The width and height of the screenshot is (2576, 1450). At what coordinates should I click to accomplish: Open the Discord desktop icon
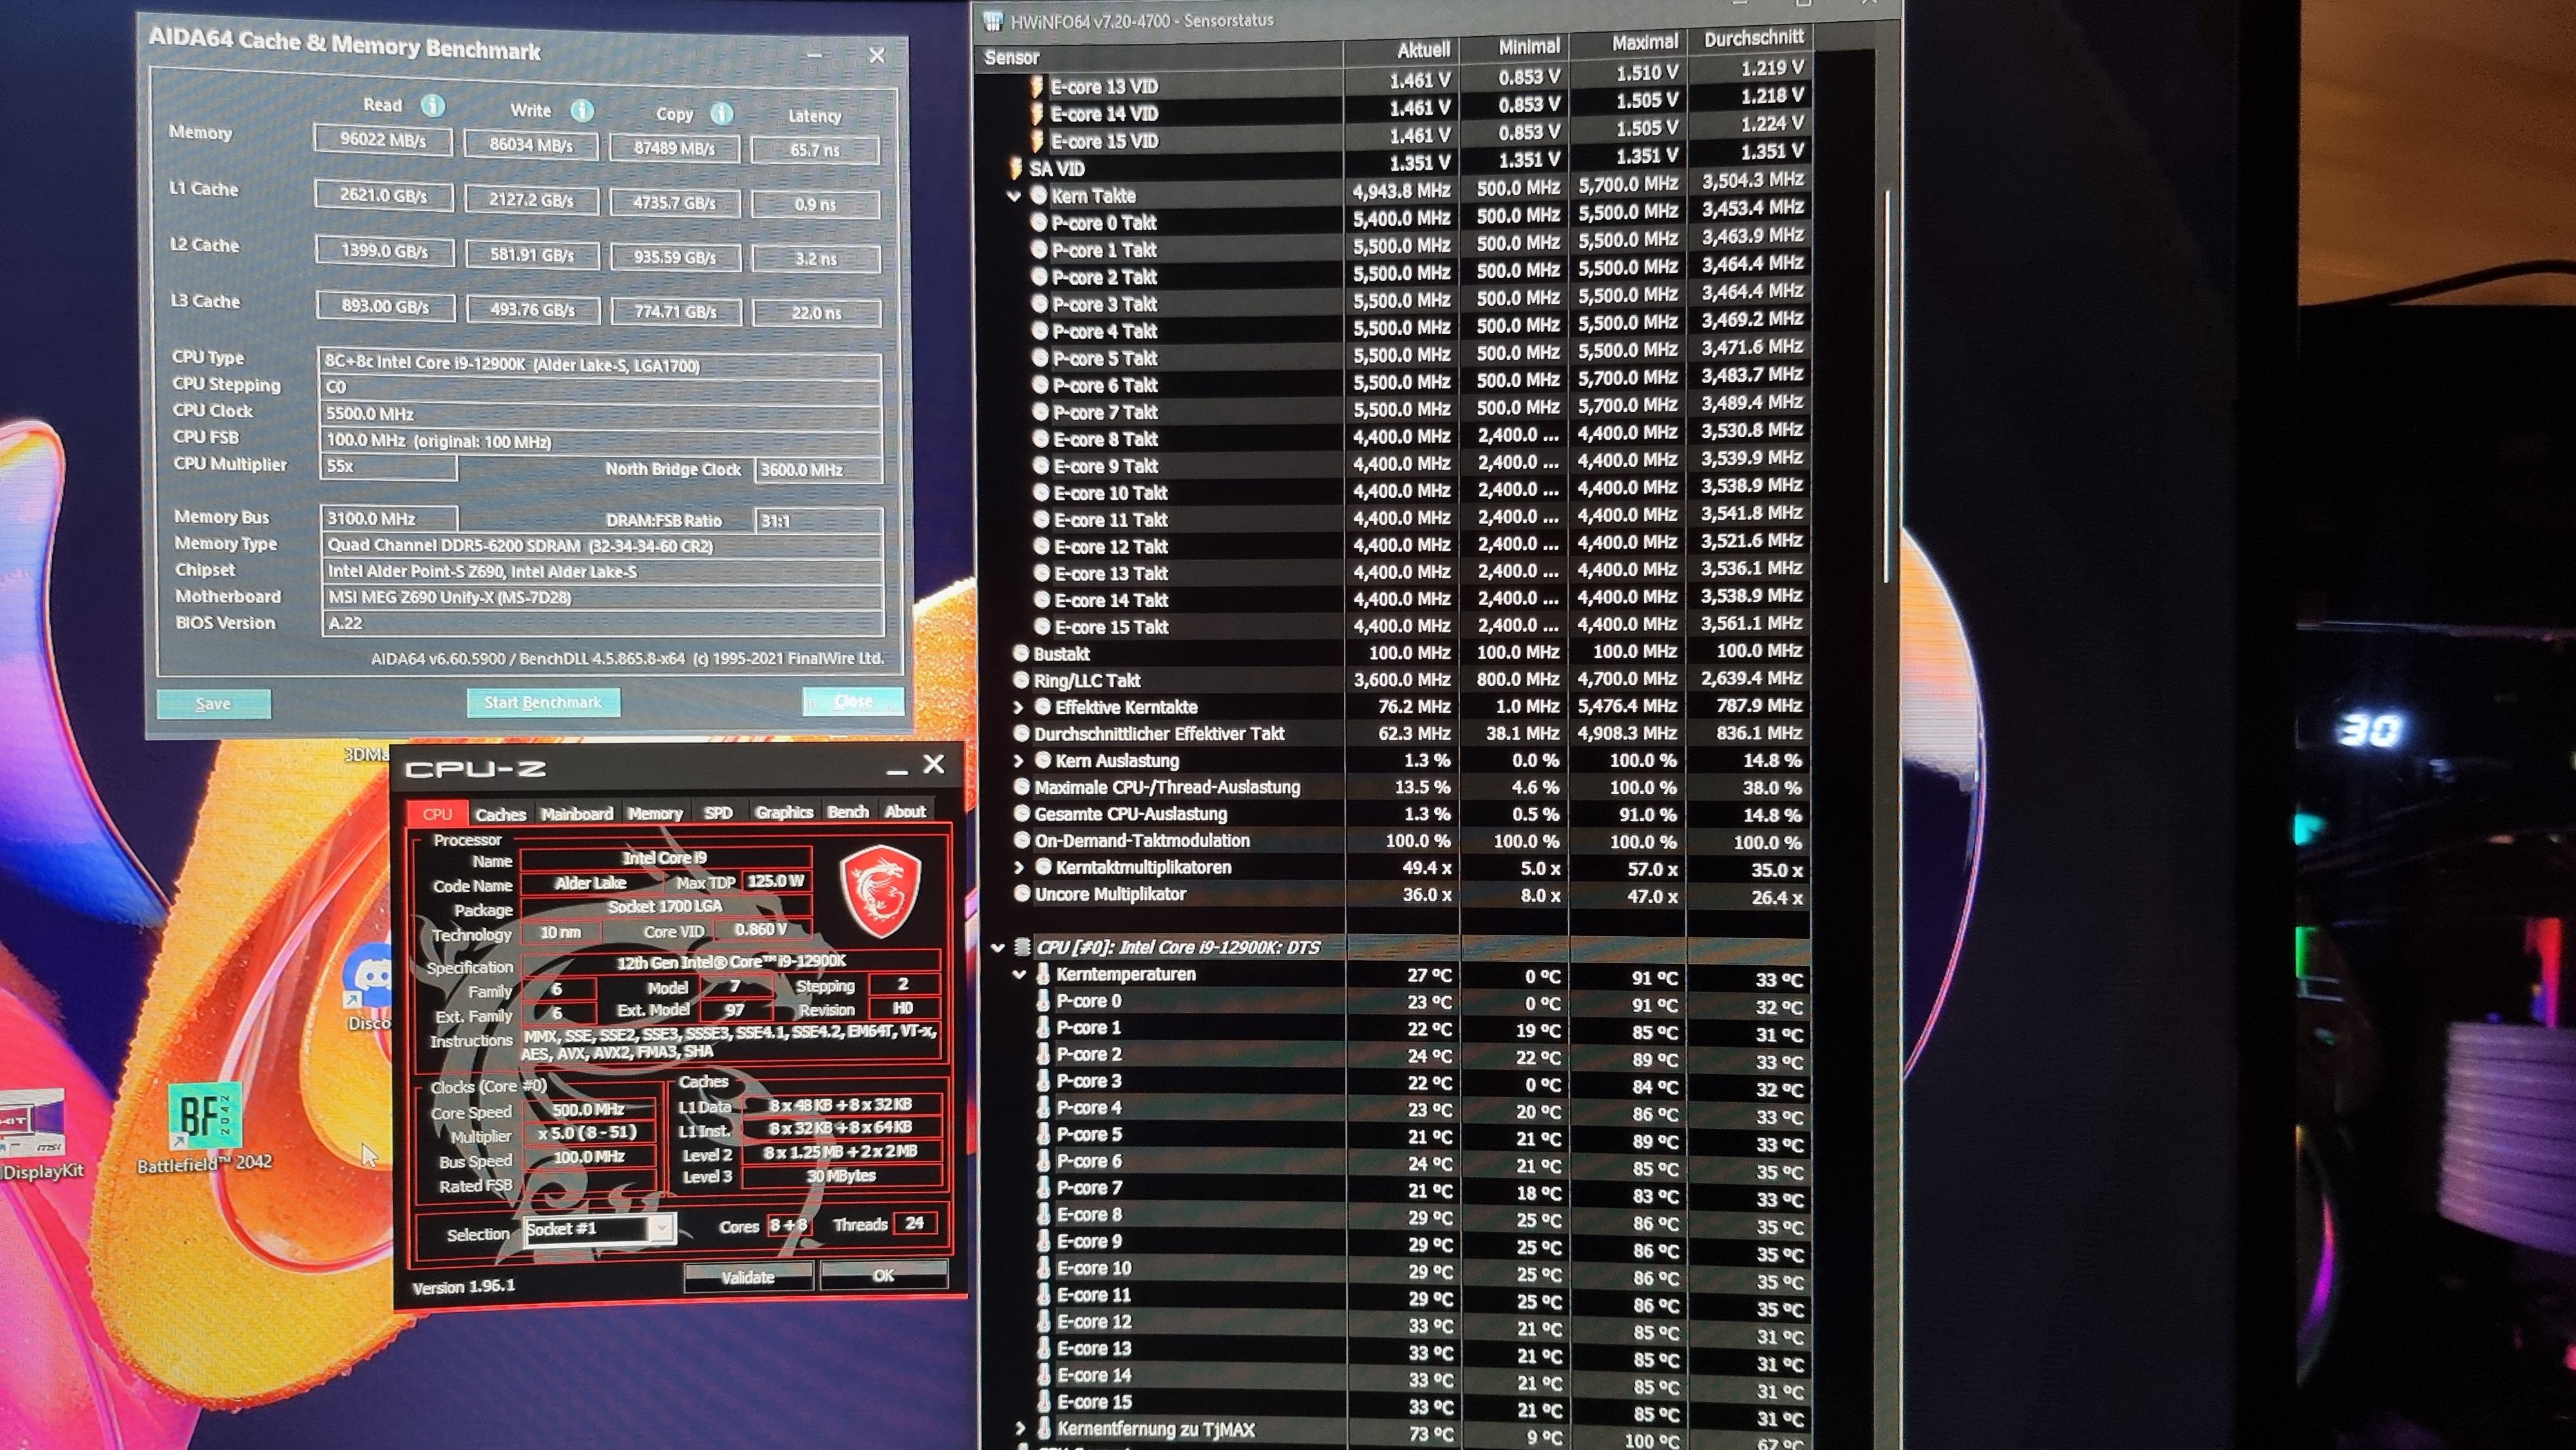373,976
